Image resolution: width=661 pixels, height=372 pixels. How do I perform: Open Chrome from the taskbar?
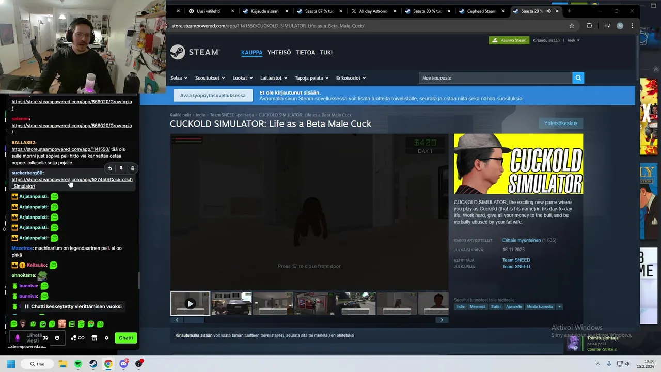point(108,364)
